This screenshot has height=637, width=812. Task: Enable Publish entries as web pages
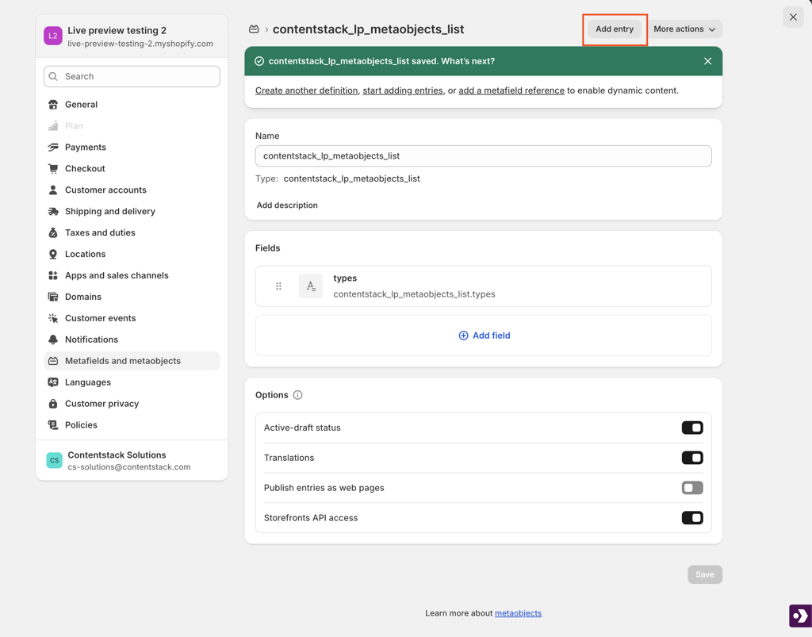[x=691, y=488]
